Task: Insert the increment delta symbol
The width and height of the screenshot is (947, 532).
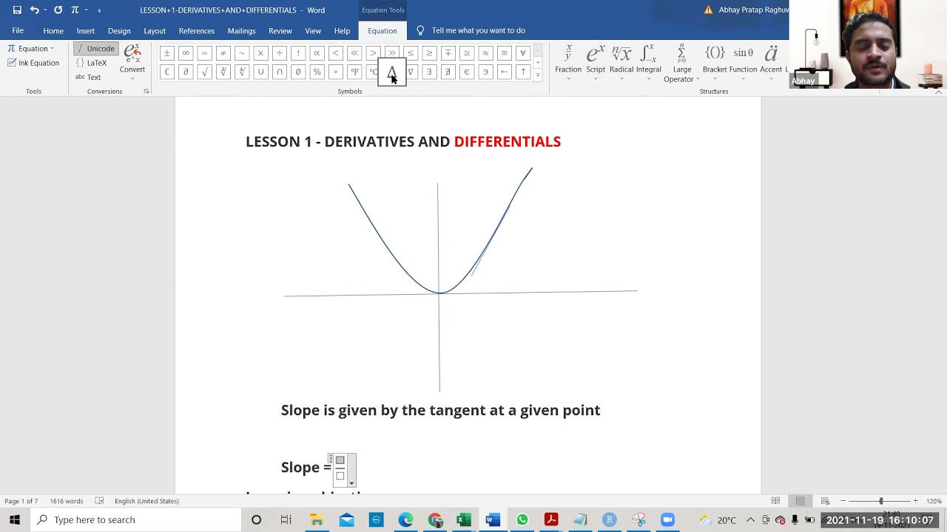Action: coord(391,72)
